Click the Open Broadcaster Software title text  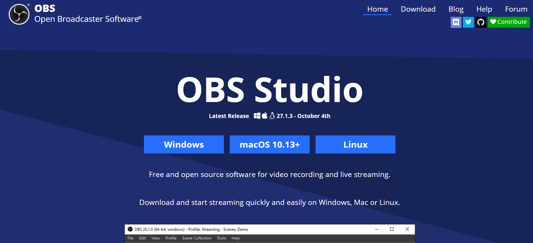tap(88, 19)
